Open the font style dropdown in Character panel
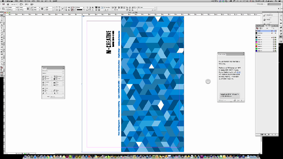The height and width of the screenshot is (159, 283). point(63,73)
